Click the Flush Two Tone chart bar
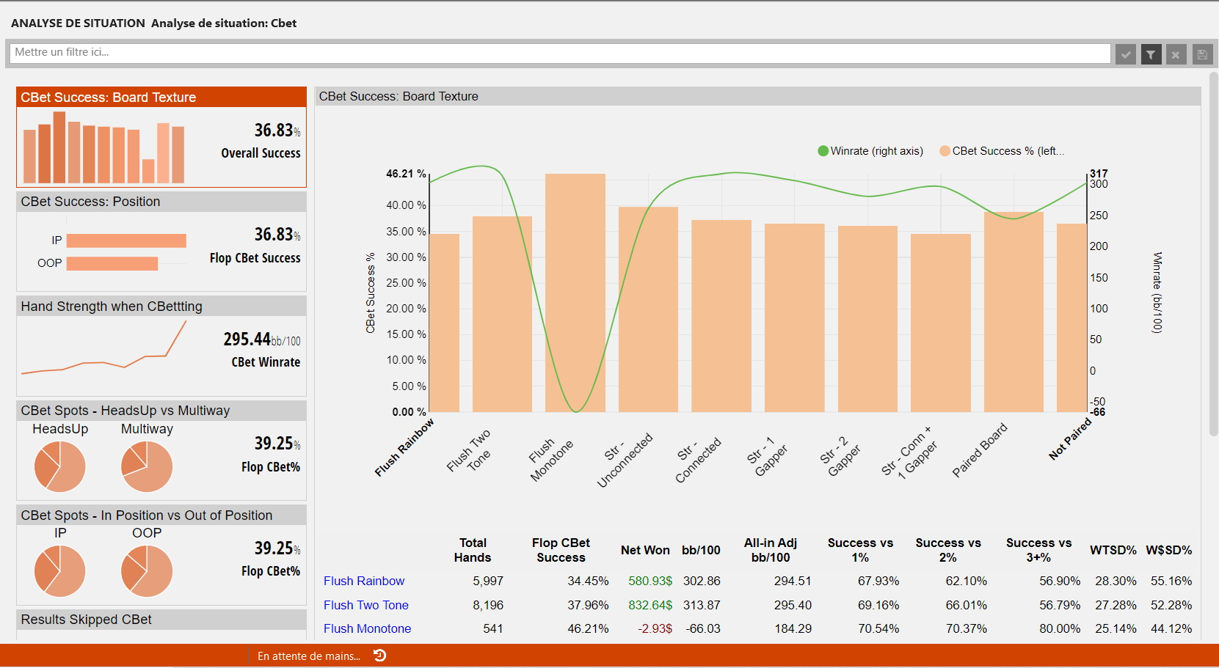 502,314
